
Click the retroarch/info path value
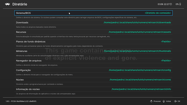tap(141, 89)
